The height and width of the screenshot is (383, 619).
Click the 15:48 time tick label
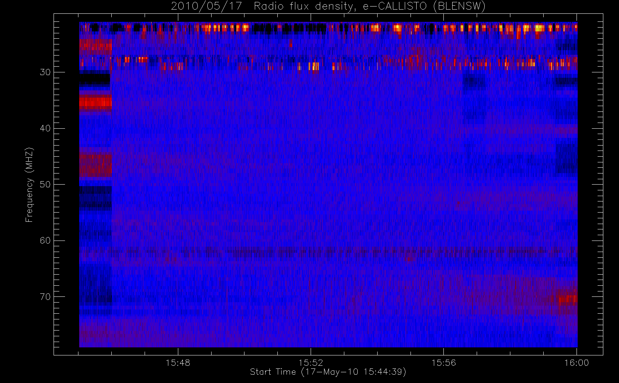point(178,363)
